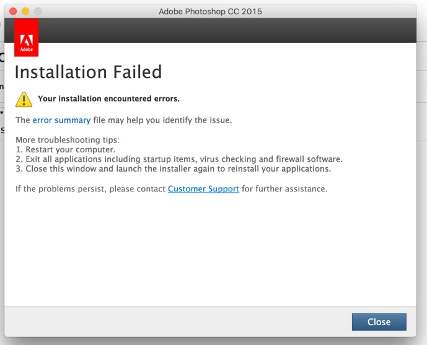Open the Customer Support link
The image size is (427, 345).
(203, 189)
